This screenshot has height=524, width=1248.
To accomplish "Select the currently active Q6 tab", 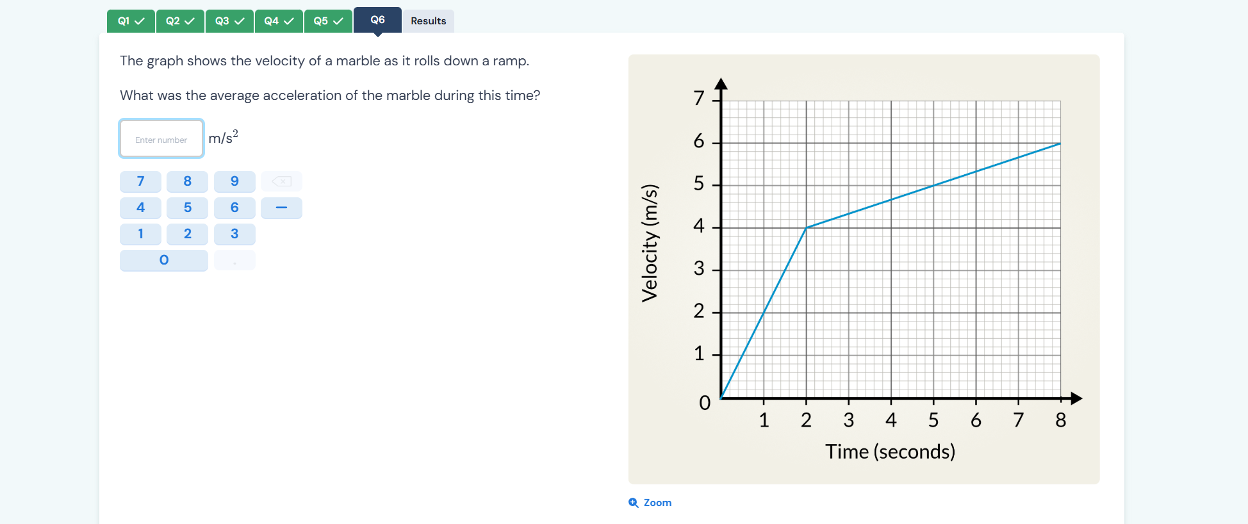I will click(377, 19).
